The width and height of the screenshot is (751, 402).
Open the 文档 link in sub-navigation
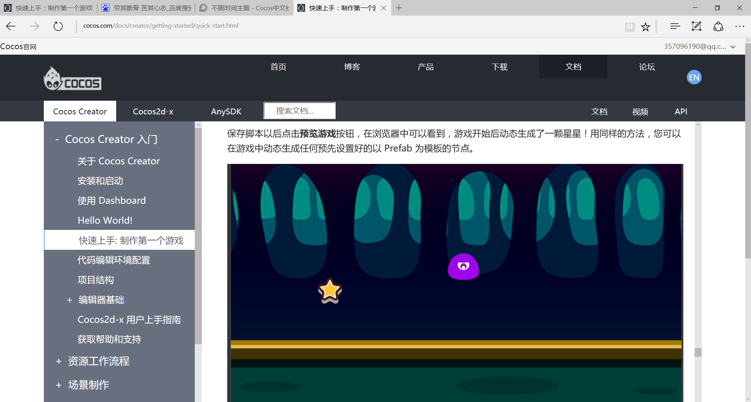tap(599, 112)
